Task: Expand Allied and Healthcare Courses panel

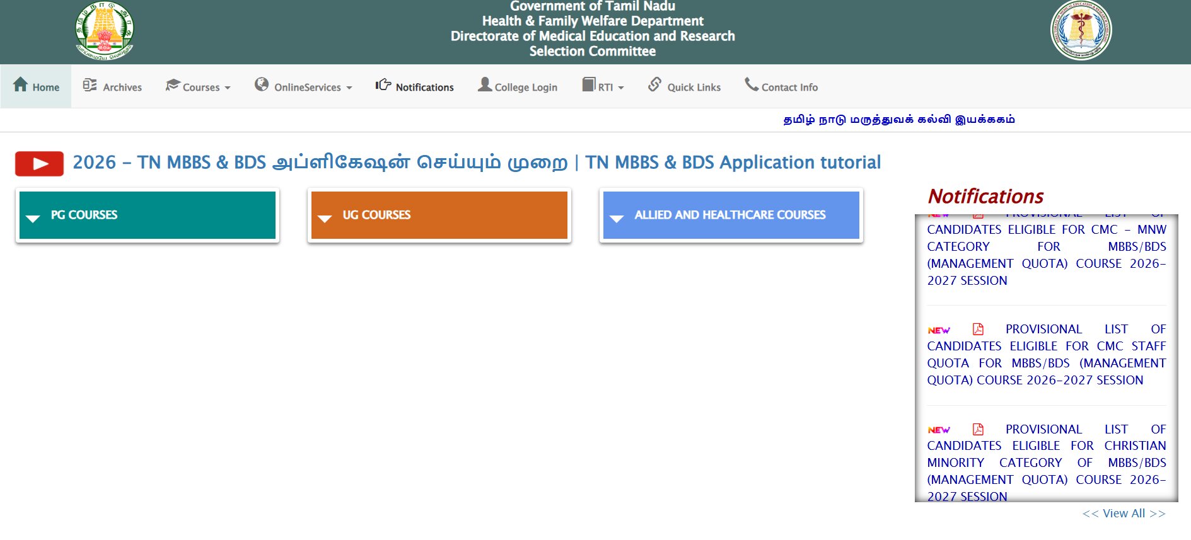Action: (731, 215)
